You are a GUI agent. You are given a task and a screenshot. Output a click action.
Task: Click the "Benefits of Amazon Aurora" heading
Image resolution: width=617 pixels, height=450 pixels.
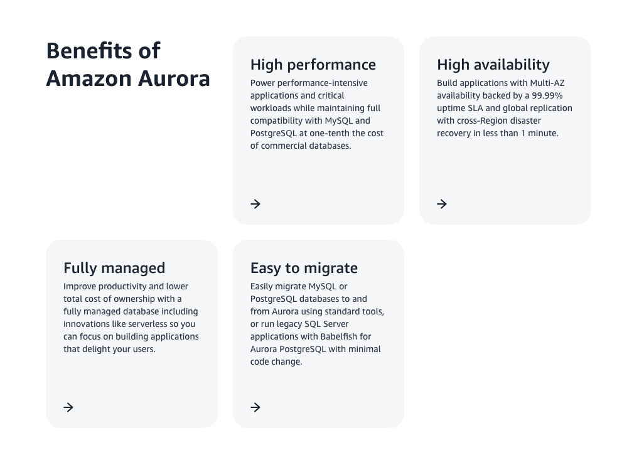click(x=128, y=65)
